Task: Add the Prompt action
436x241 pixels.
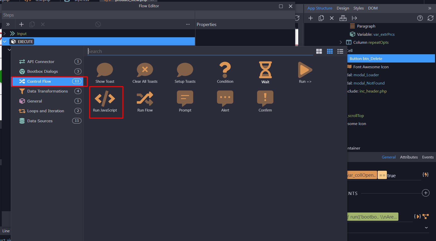Action: (x=185, y=102)
